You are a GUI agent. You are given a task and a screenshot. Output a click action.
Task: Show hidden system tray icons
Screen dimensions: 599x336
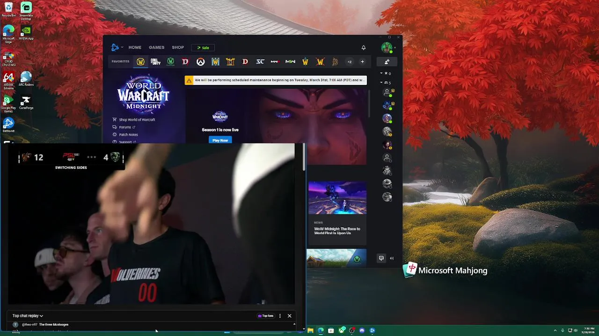pyautogui.click(x=555, y=330)
